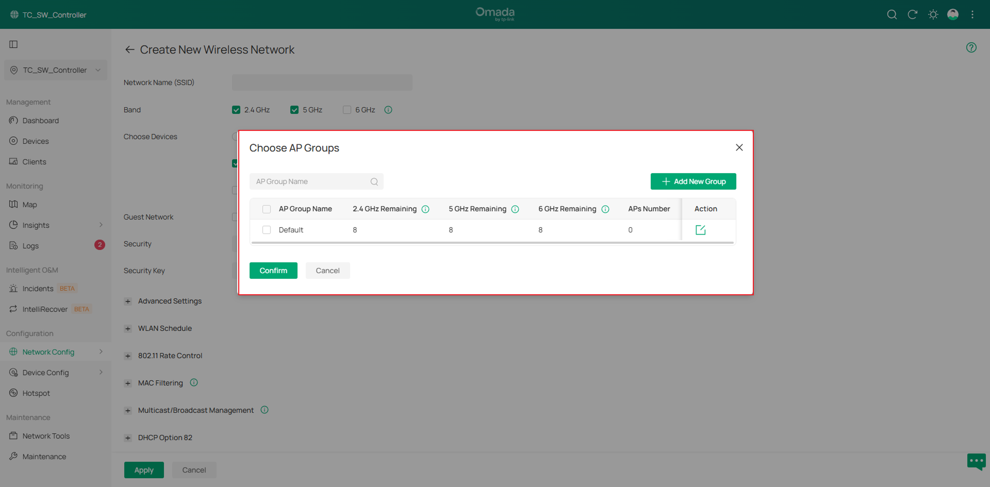Screen dimensions: 990x487
Task: Click the info icon beside 6 GHz Remaining
Action: 605,209
